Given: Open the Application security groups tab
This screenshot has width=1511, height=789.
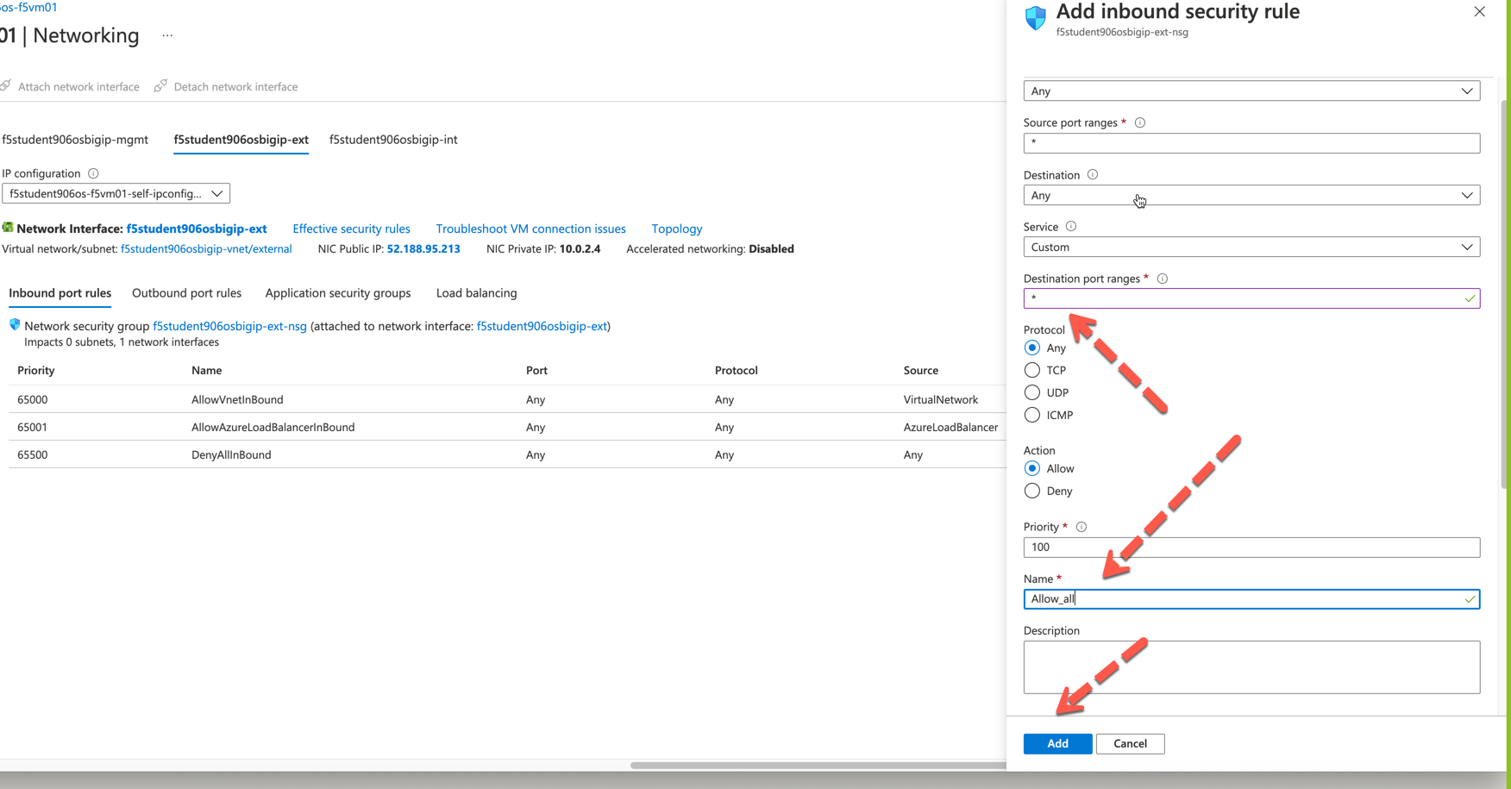Looking at the screenshot, I should [x=338, y=293].
